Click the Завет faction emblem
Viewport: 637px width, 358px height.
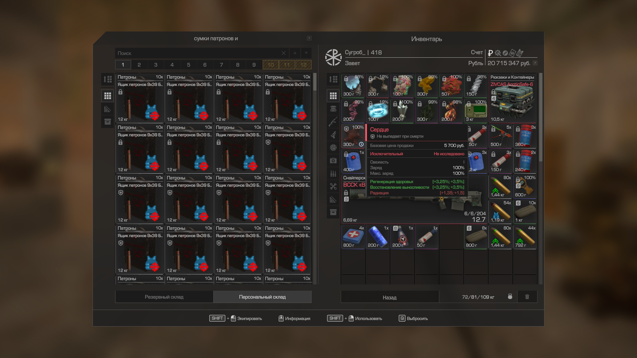coord(333,57)
